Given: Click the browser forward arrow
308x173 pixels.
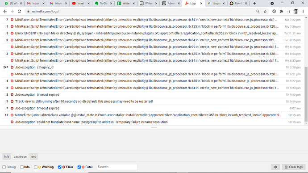Looking at the screenshot, I should click(x=12, y=12).
